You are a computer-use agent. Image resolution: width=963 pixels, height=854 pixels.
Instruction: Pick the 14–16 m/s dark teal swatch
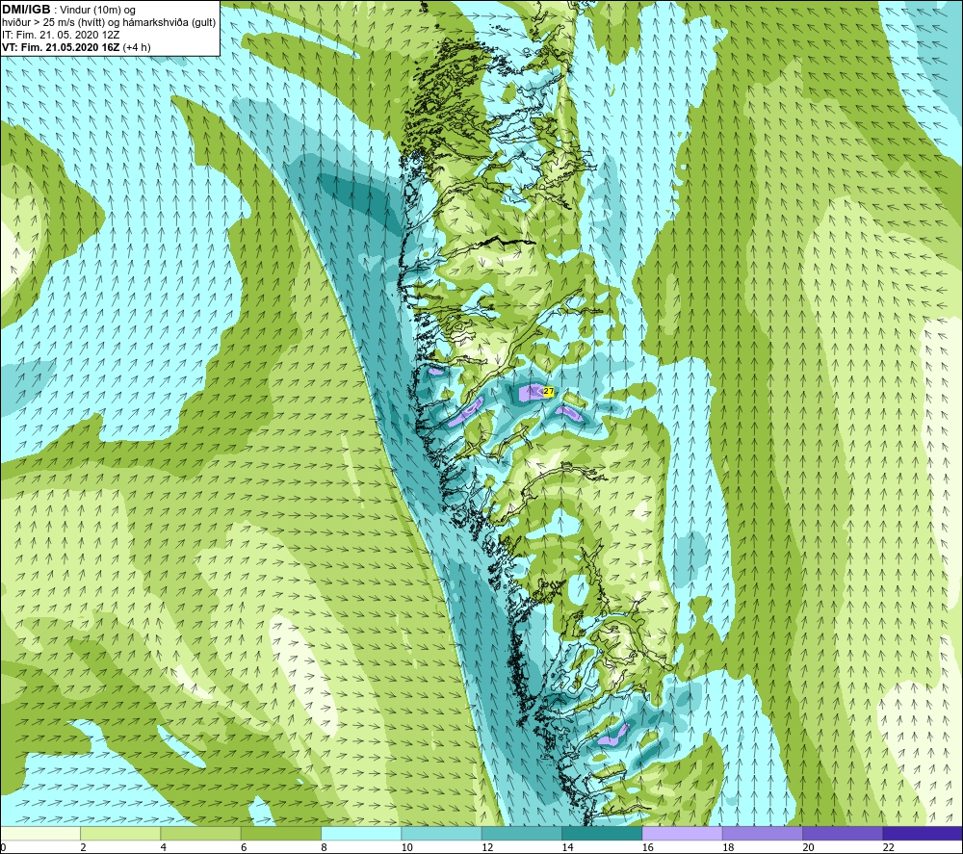[x=602, y=833]
